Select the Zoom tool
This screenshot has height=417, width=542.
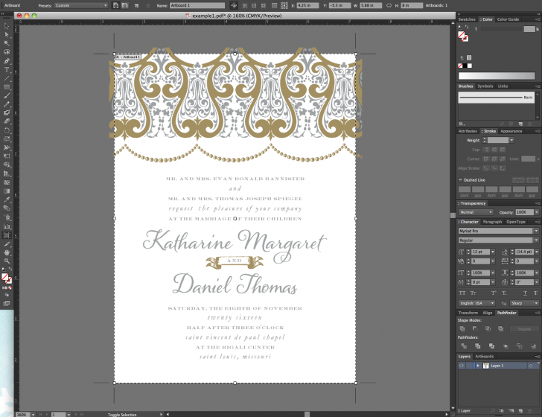pyautogui.click(x=7, y=261)
